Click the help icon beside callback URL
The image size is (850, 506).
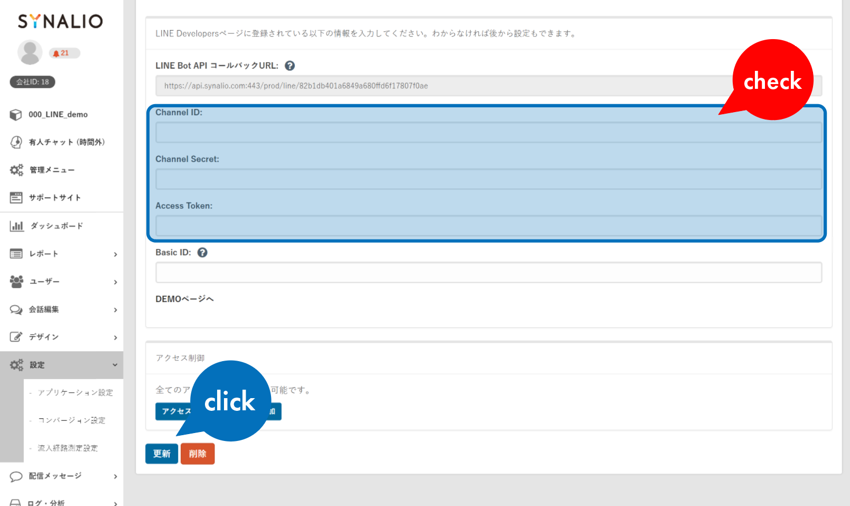pos(289,66)
